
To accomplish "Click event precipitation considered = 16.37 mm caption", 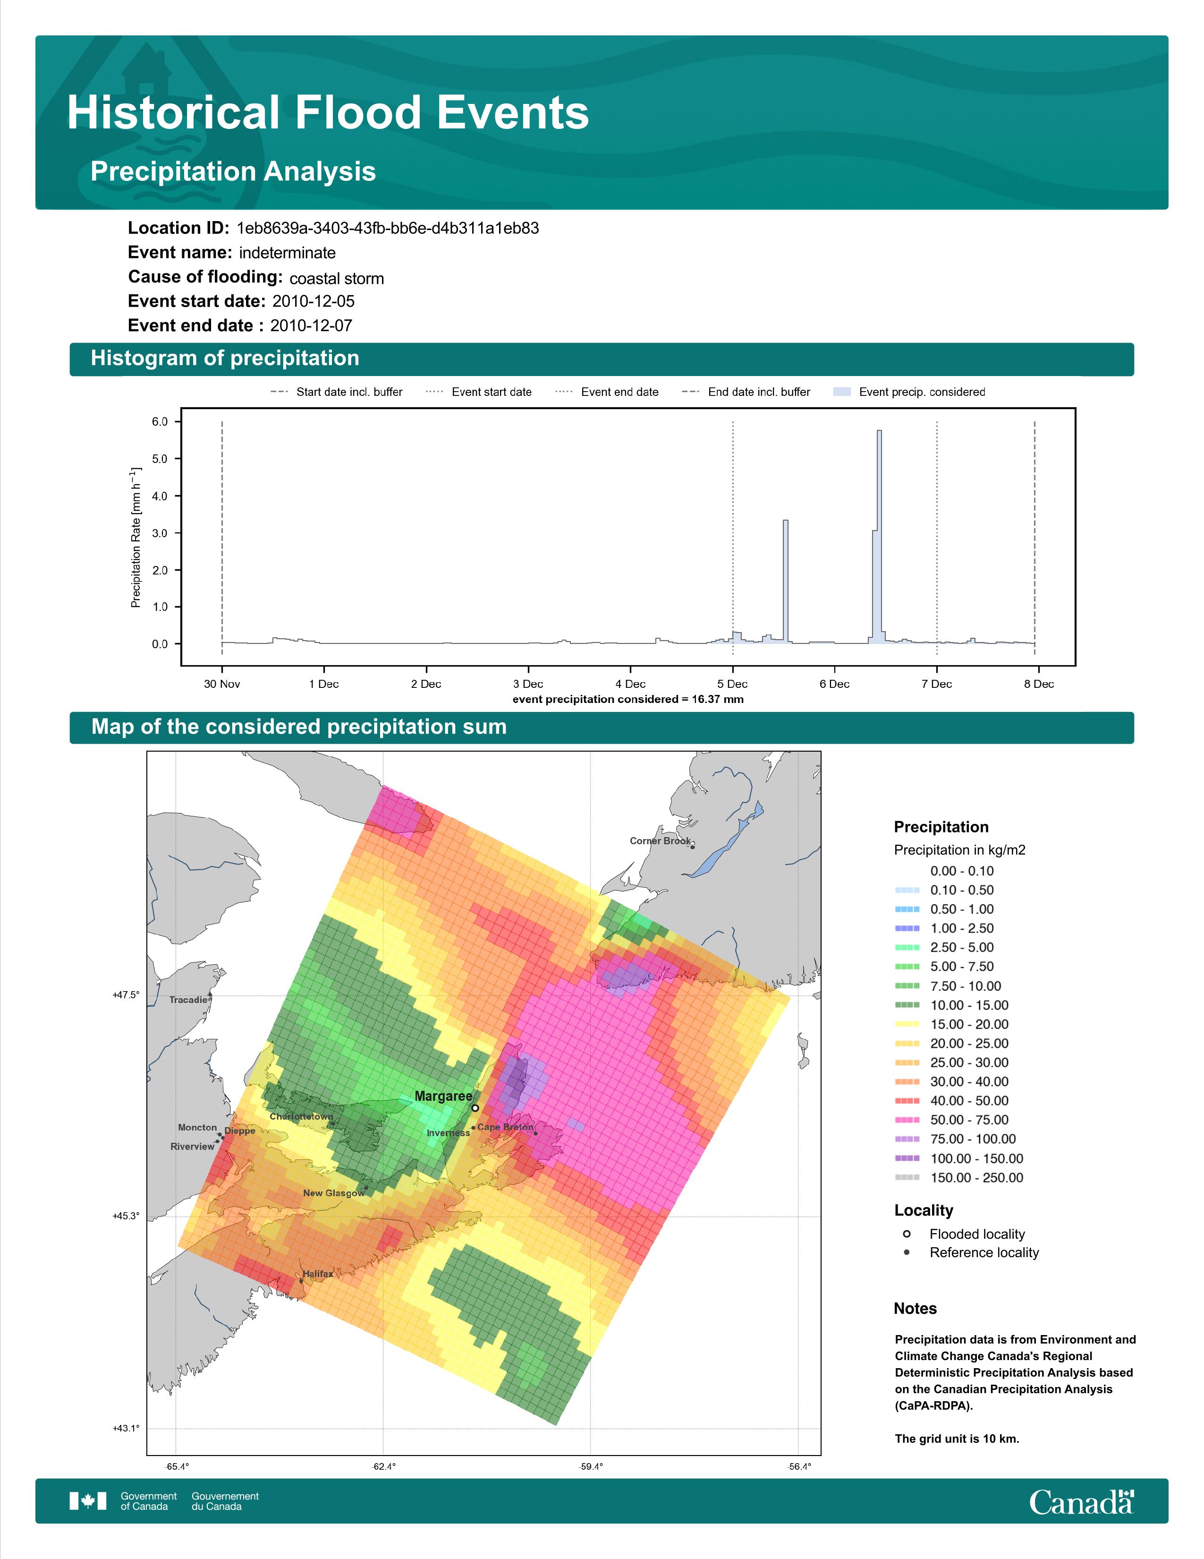I will coord(627,700).
